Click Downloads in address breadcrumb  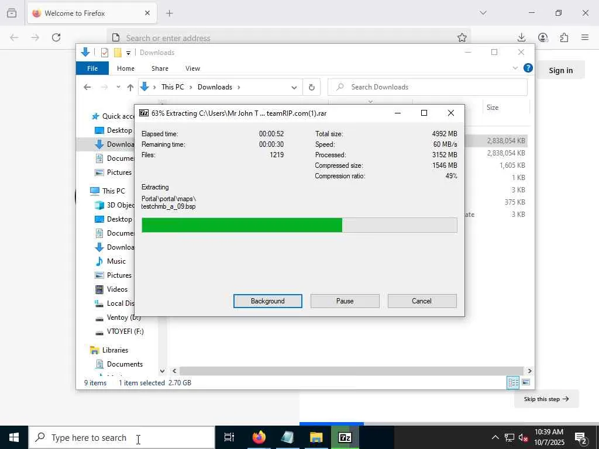tap(215, 87)
